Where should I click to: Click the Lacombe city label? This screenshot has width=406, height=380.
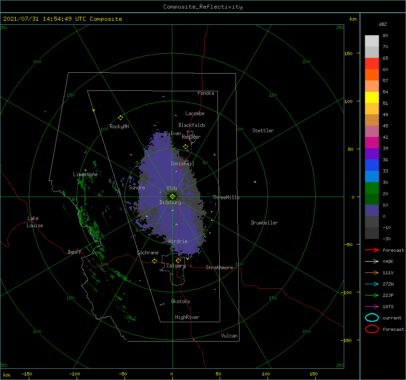tap(195, 113)
